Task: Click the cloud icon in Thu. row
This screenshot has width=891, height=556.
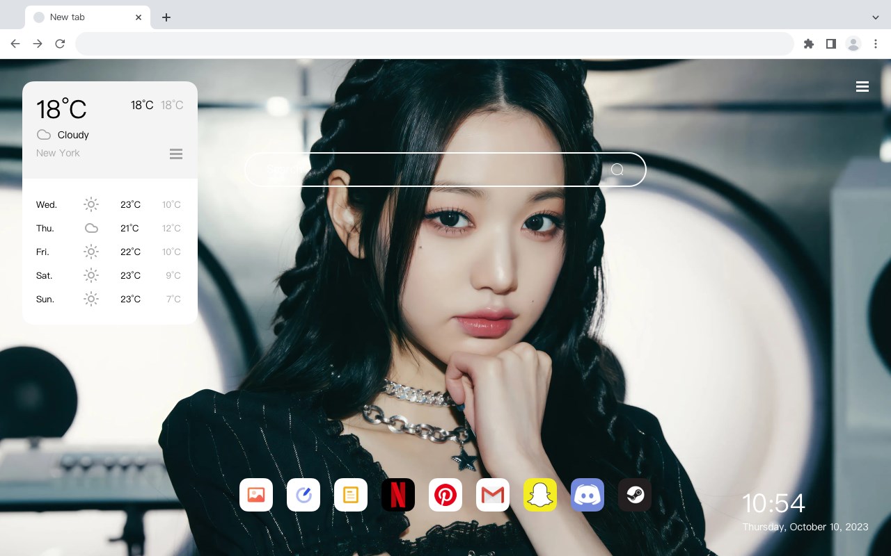Action: click(x=91, y=228)
